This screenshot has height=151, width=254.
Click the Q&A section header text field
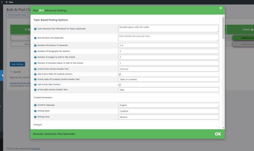(168, 90)
